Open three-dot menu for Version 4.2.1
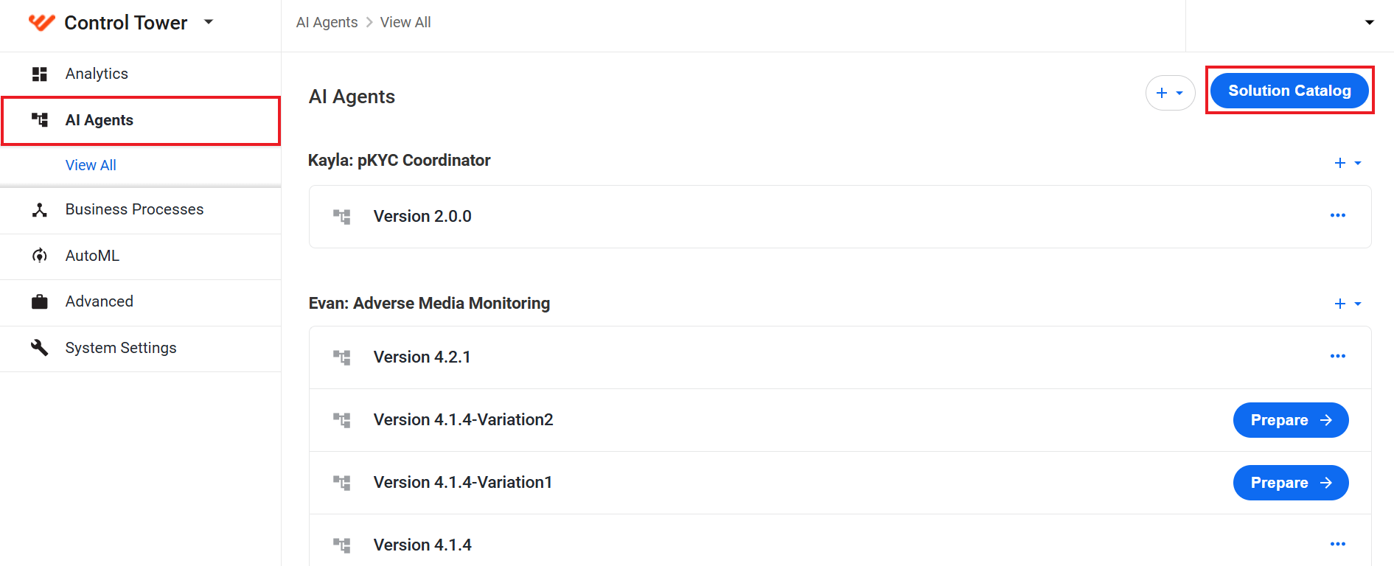The height and width of the screenshot is (566, 1394). (x=1338, y=356)
